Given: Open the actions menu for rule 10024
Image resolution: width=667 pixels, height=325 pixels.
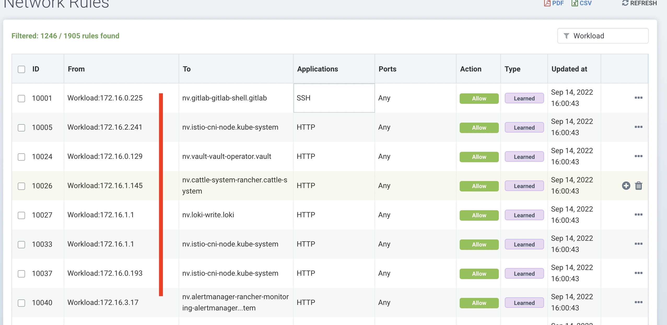Looking at the screenshot, I should pyautogui.click(x=638, y=156).
